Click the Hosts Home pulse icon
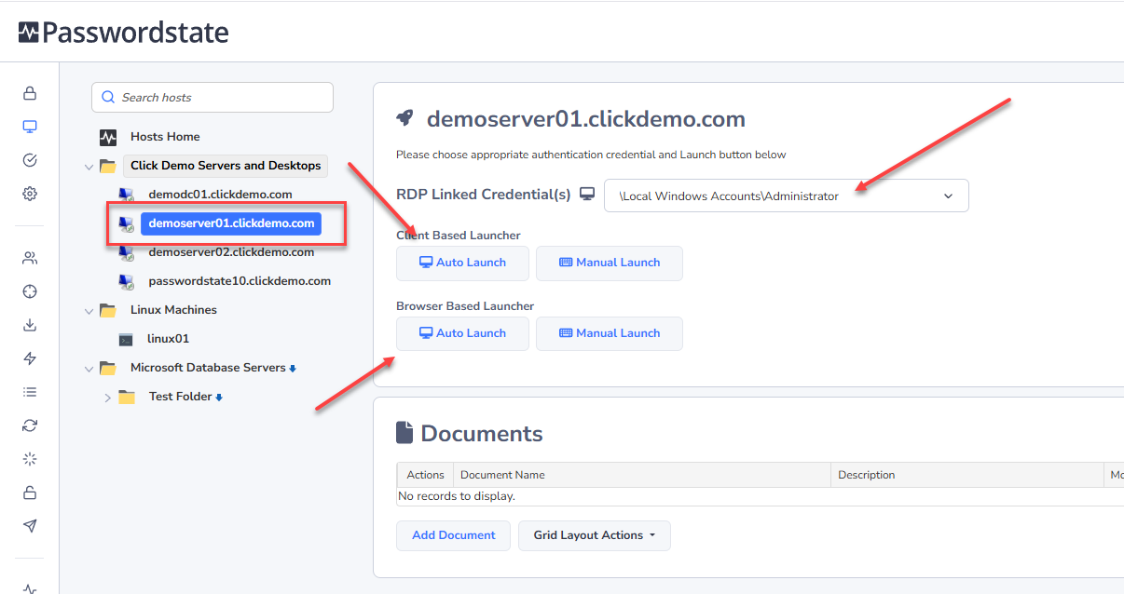The image size is (1124, 594). point(108,137)
